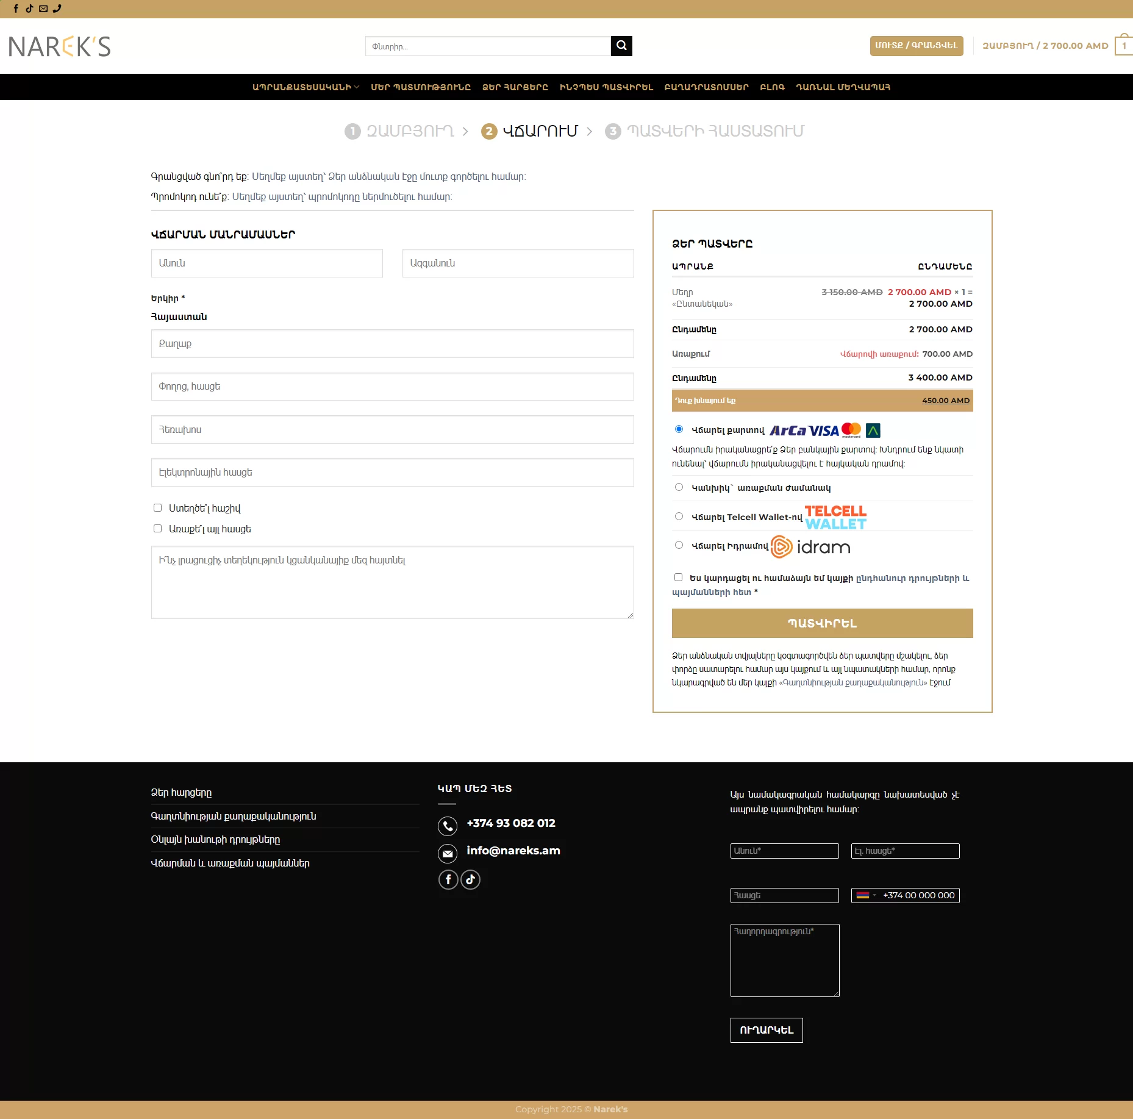Click the email envelope icon in top bar
The width and height of the screenshot is (1133, 1119).
(x=43, y=9)
